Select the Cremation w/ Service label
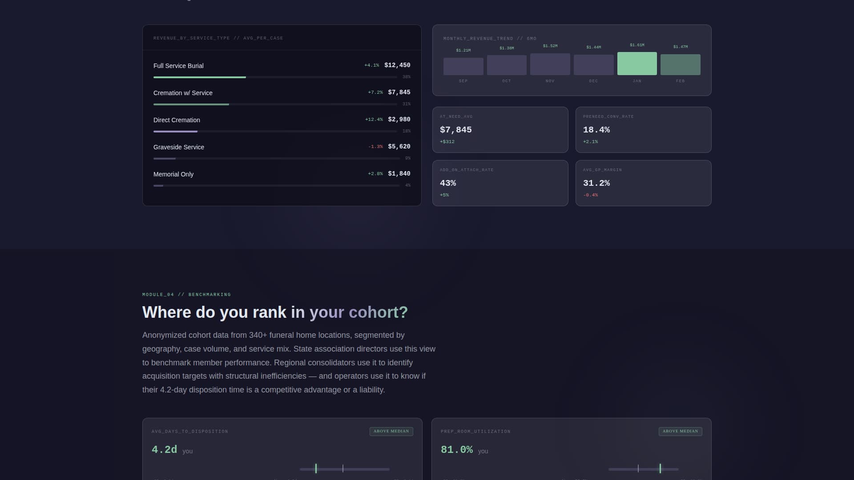854x480 pixels. (x=183, y=93)
